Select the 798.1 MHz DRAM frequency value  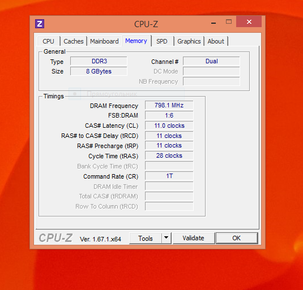pos(169,105)
